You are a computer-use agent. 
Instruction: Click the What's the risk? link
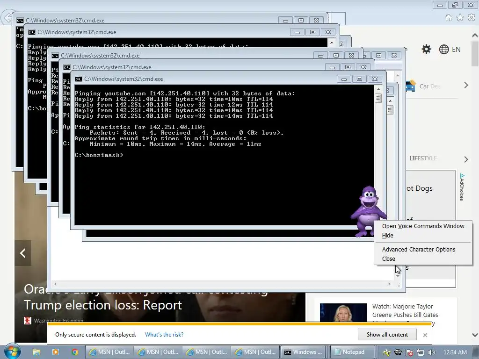[x=164, y=335]
